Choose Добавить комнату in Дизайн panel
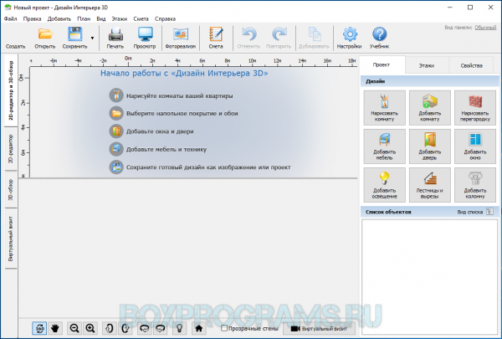This screenshot has width=502, height=339. point(430,108)
